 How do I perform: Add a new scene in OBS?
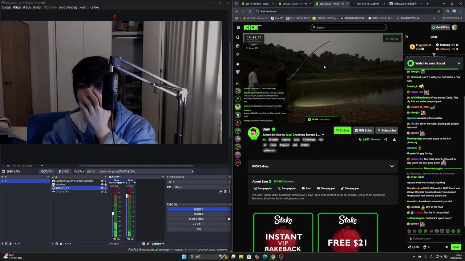point(2,244)
